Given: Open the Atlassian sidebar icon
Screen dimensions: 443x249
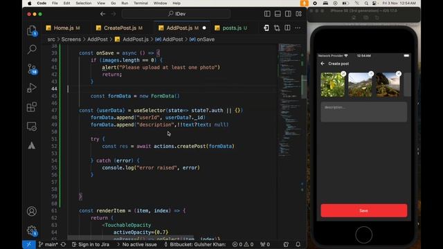Looking at the screenshot, I should [32, 145].
